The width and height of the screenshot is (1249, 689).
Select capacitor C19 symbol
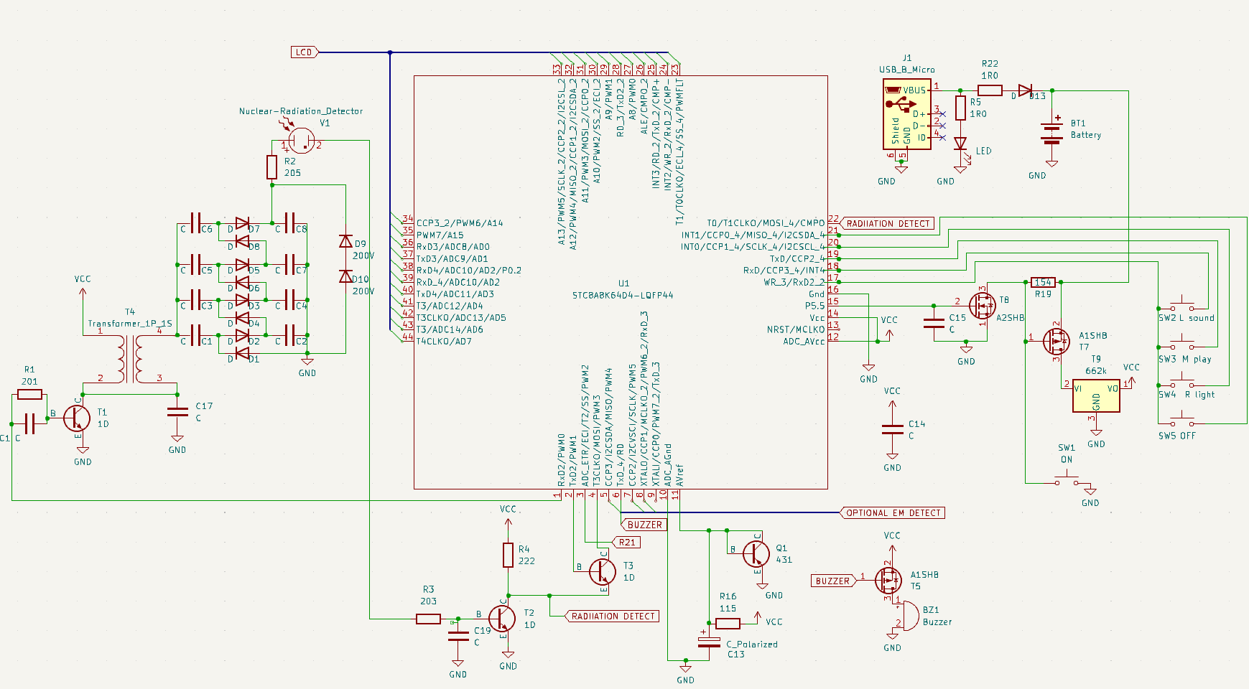click(458, 635)
